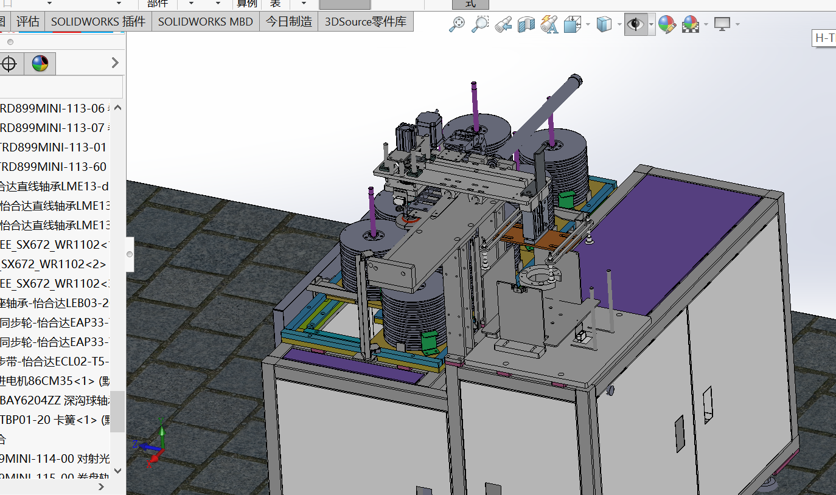This screenshot has height=495, width=836.
Task: Click the feature tree scroll up arrow
Action: tap(117, 108)
